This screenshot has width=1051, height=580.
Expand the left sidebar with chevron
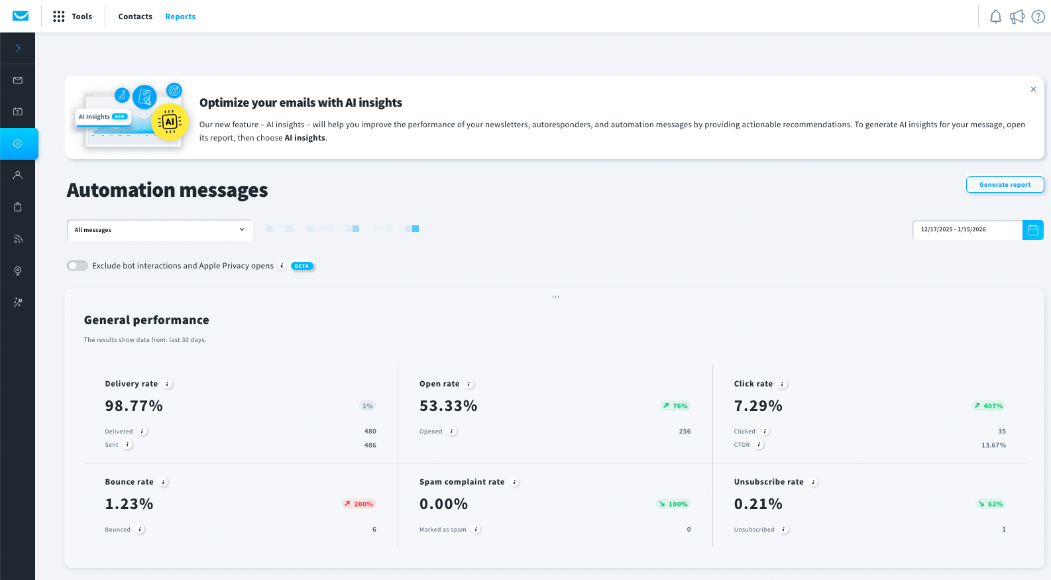pyautogui.click(x=18, y=48)
